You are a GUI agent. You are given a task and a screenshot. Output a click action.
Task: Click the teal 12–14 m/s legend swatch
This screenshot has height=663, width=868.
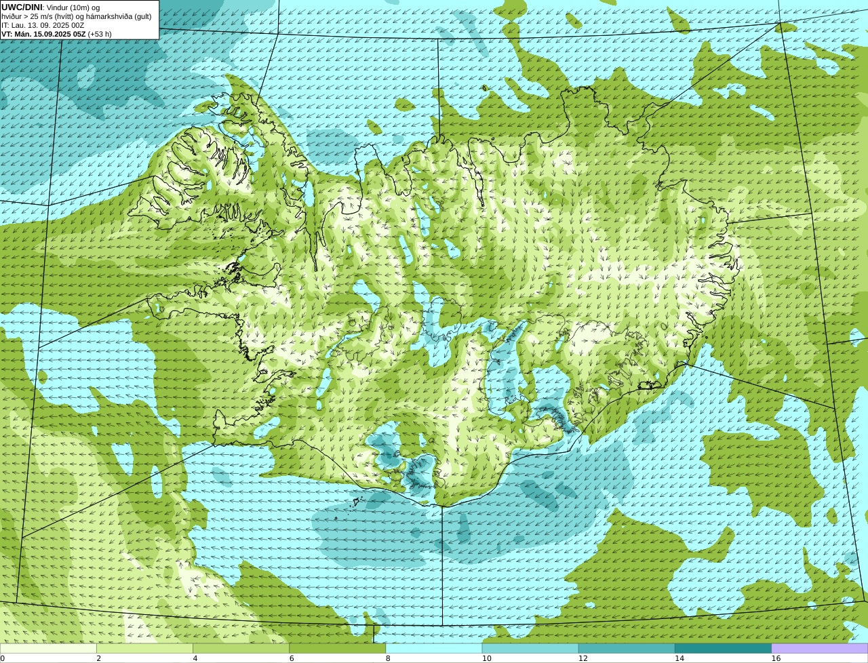[627, 649]
